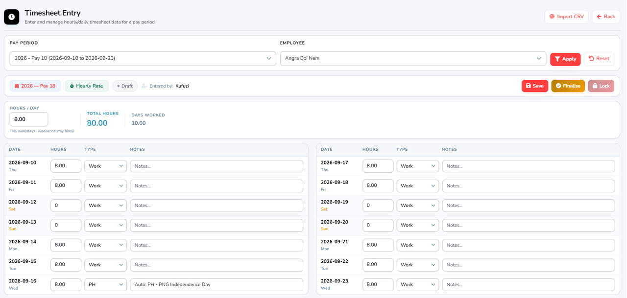Image resolution: width=627 pixels, height=298 pixels.
Task: Click the notes field for 2026-09-18
Action: pyautogui.click(x=529, y=185)
